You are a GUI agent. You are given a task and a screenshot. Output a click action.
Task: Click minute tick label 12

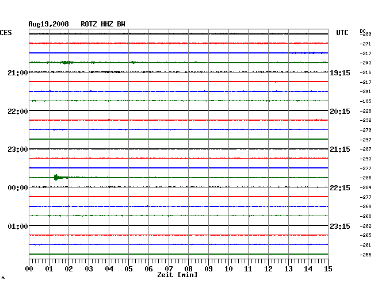tap(268, 269)
